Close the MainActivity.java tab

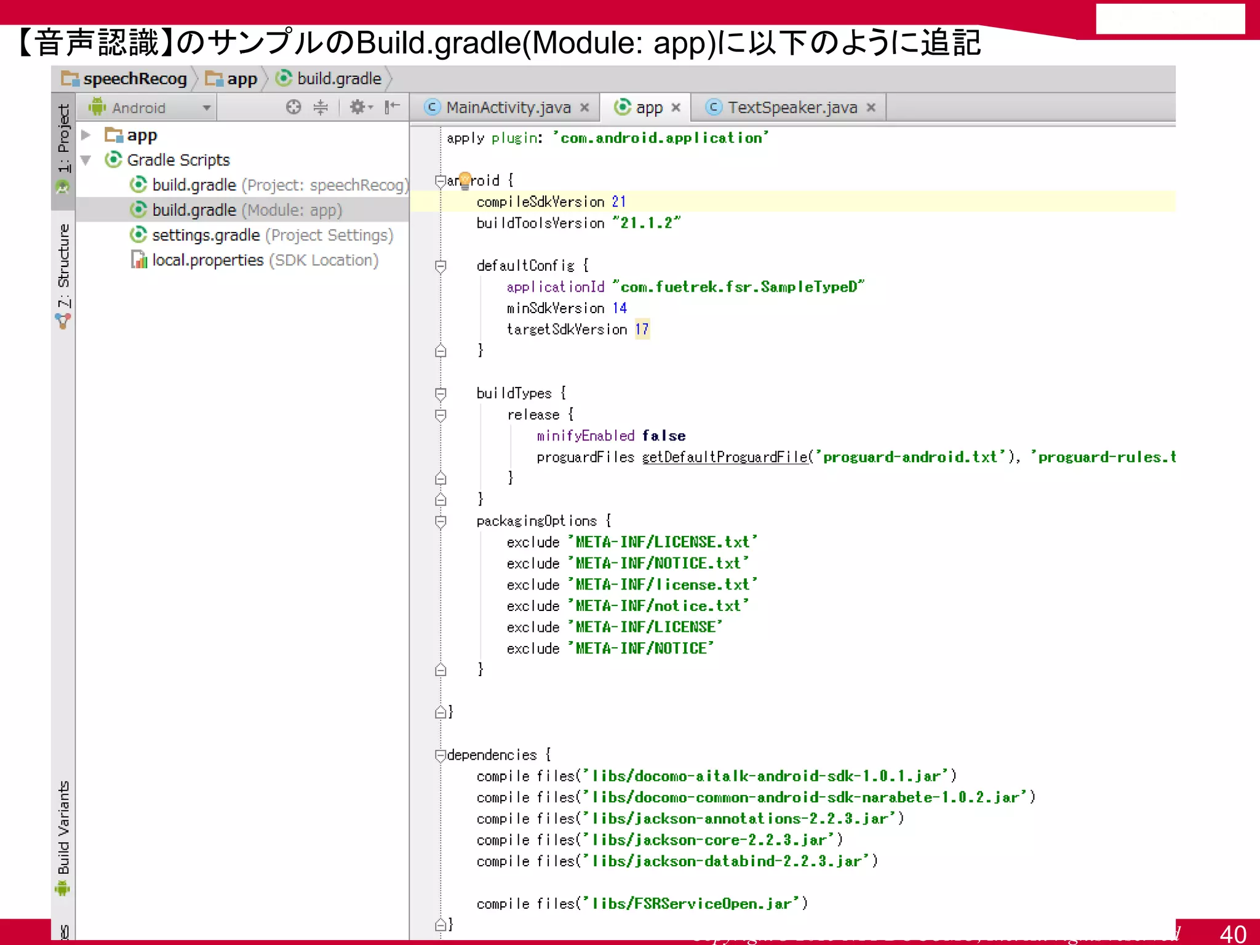pos(584,108)
